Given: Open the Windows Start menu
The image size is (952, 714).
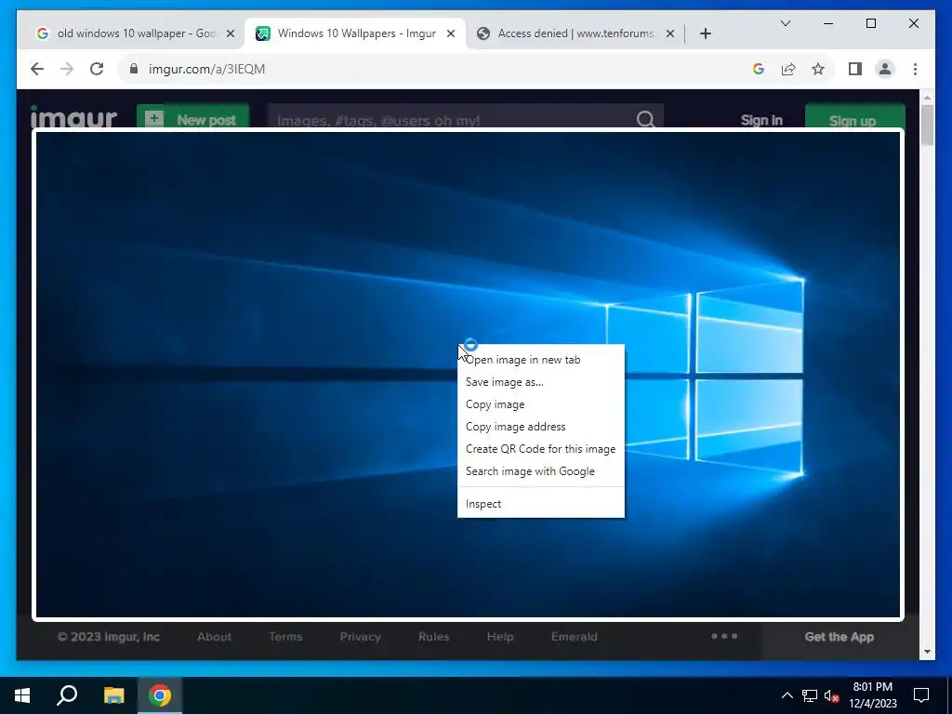Looking at the screenshot, I should [x=22, y=695].
